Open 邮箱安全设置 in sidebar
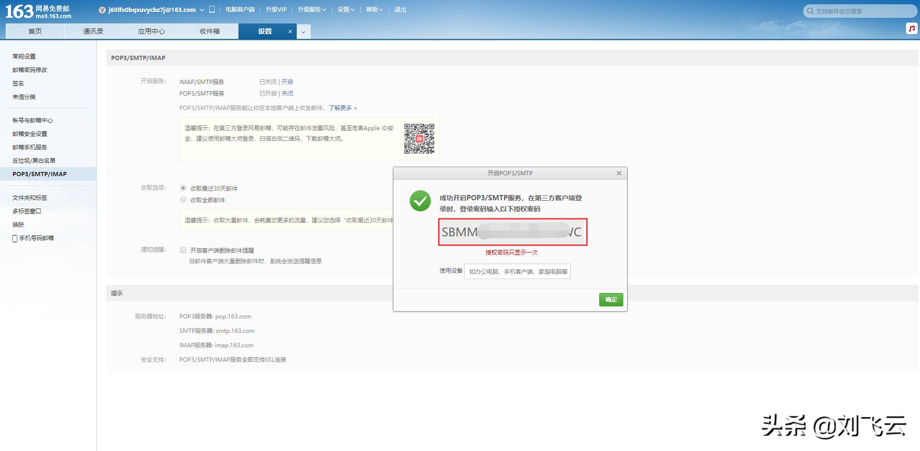The height and width of the screenshot is (451, 920). coord(30,134)
